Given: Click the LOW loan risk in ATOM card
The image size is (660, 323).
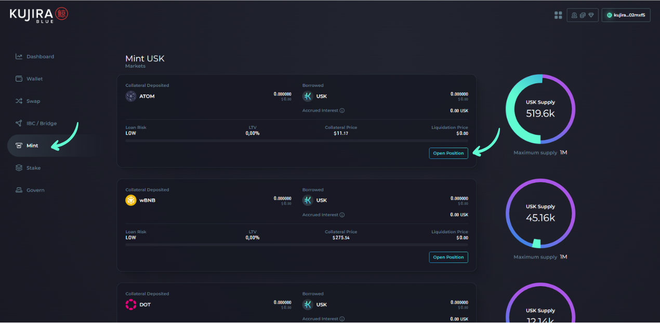Looking at the screenshot, I should (131, 133).
